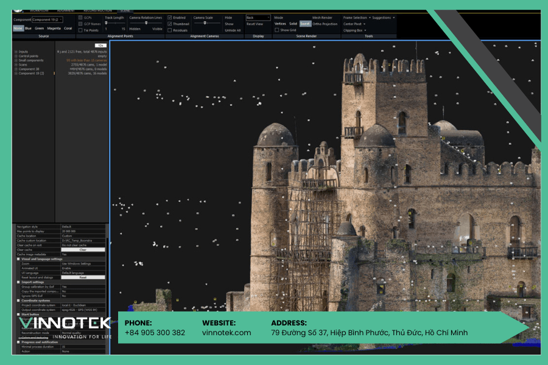Select the Sweet render mode
The height and width of the screenshot is (365, 548).
305,24
